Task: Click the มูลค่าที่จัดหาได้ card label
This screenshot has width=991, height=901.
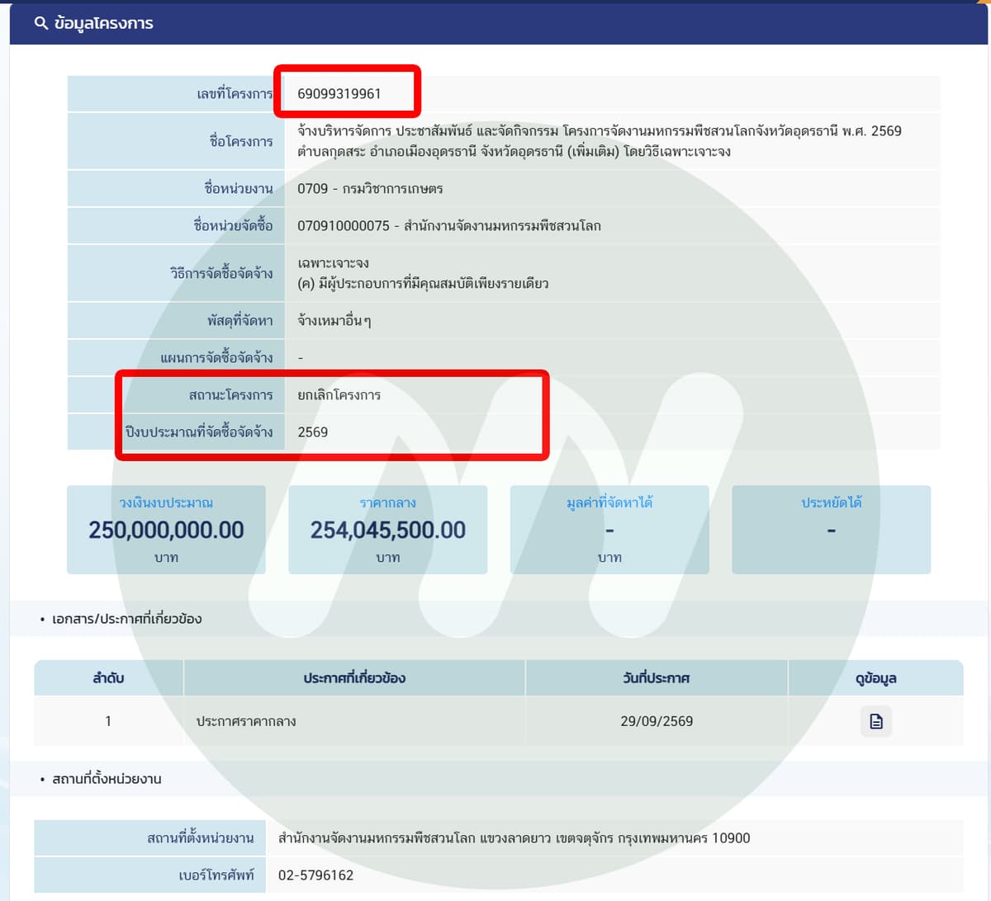Action: pos(609,502)
